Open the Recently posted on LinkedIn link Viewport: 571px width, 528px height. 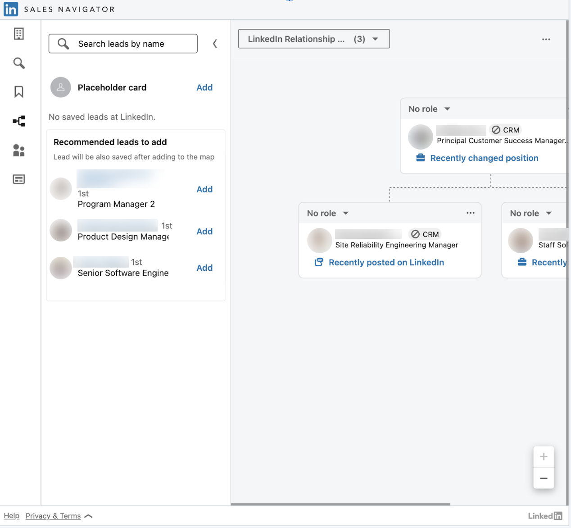[386, 263]
